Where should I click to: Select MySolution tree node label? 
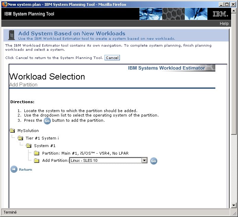28,131
